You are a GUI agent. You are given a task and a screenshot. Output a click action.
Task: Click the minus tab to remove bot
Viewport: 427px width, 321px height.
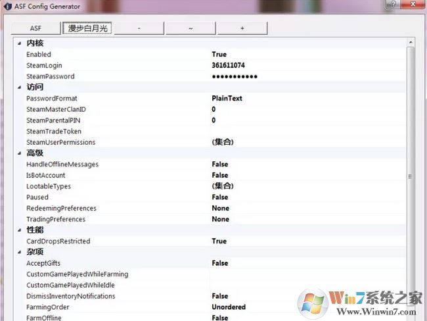coord(139,28)
